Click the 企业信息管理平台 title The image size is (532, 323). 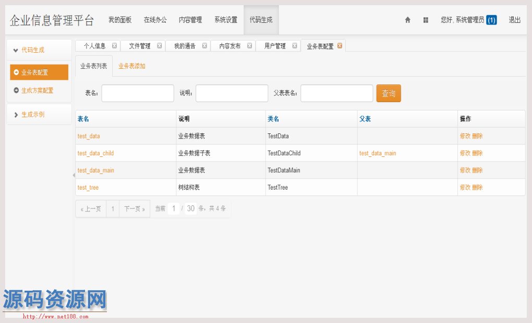(x=52, y=20)
